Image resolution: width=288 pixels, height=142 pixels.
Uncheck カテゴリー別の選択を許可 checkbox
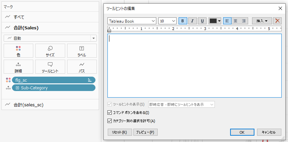click(110, 121)
